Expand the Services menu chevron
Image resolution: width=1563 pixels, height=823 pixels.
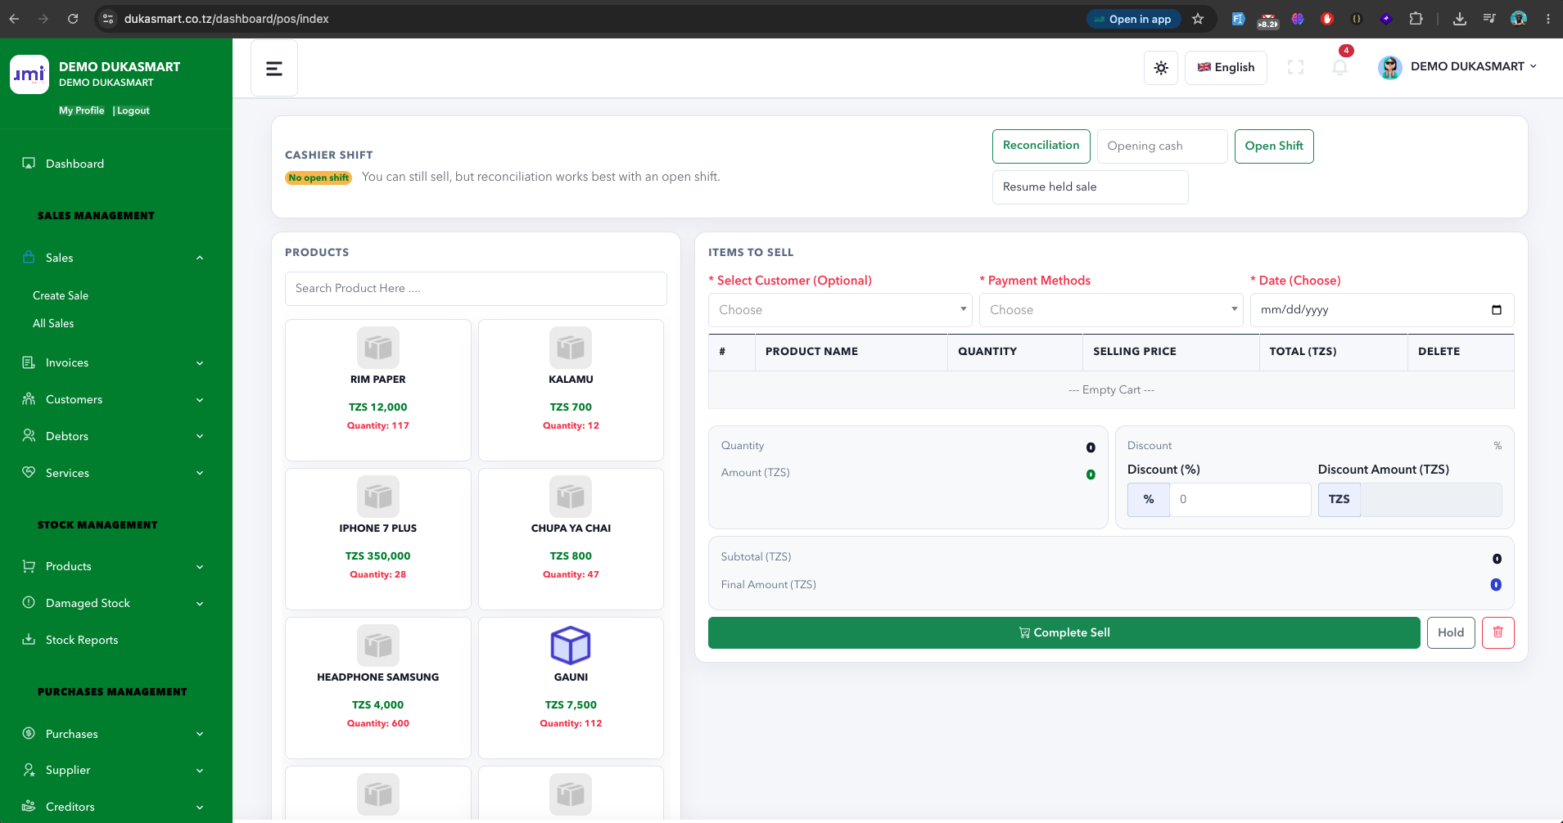pos(200,473)
